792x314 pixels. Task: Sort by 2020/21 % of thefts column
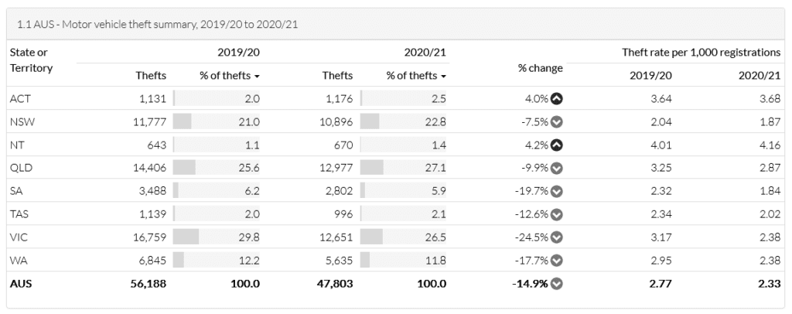416,76
